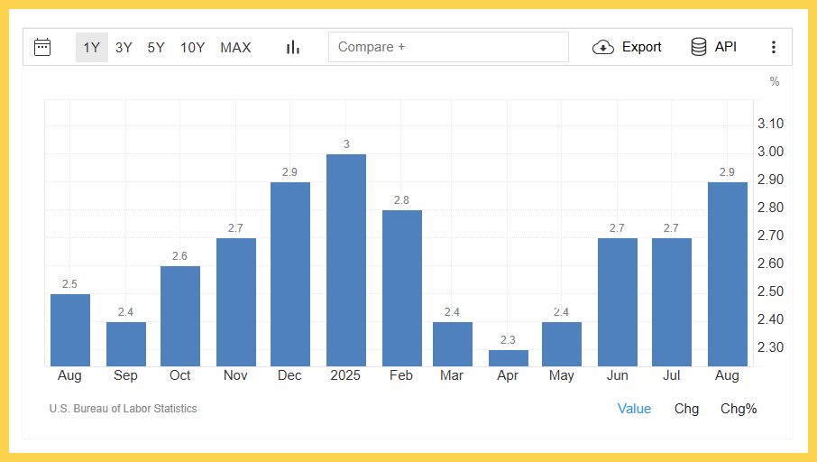Image resolution: width=817 pixels, height=462 pixels.
Task: Click the Compare + input field
Action: click(x=448, y=47)
